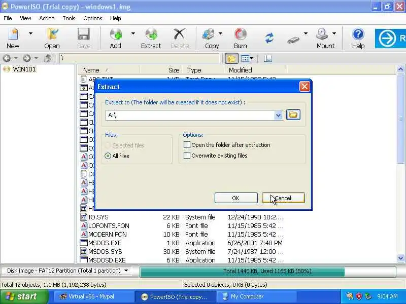Click the file list vertical scrollbar thumb
Viewport: 406px width, 304px height.
click(x=400, y=119)
